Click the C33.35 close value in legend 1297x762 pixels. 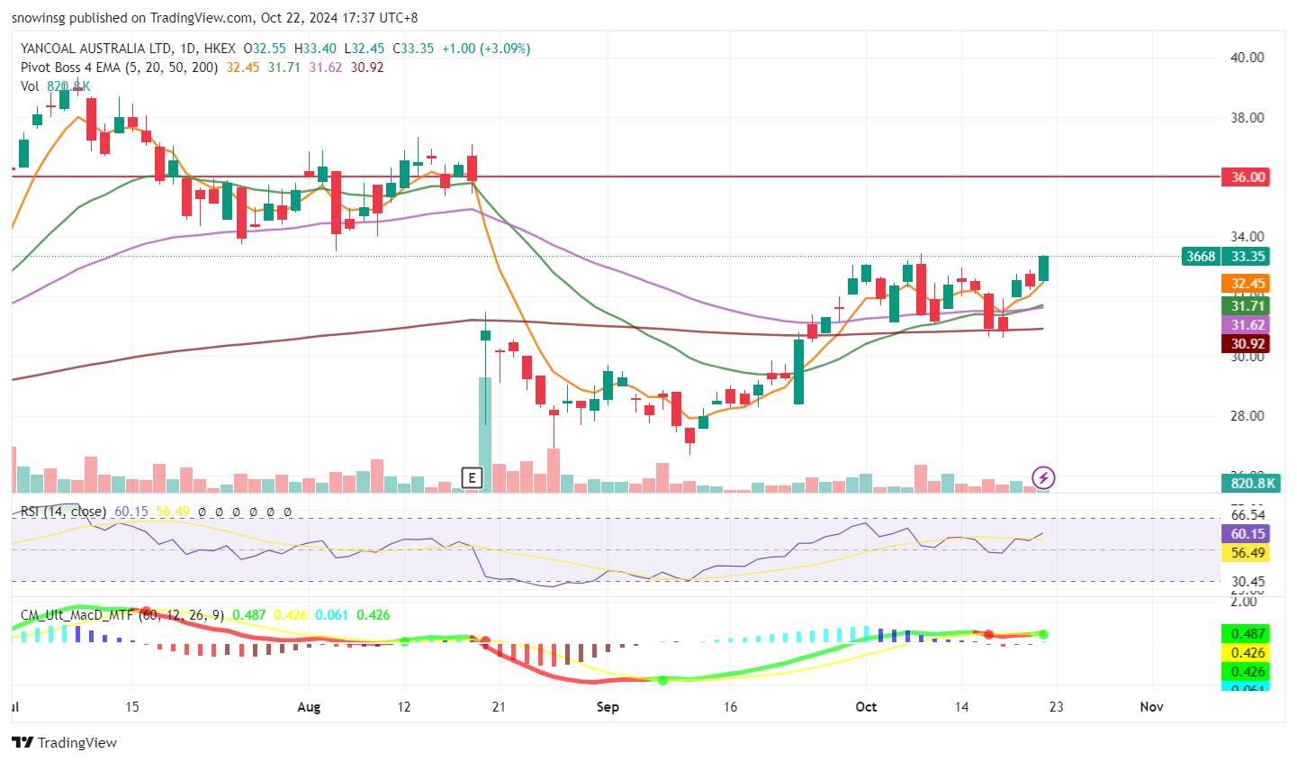(x=413, y=49)
